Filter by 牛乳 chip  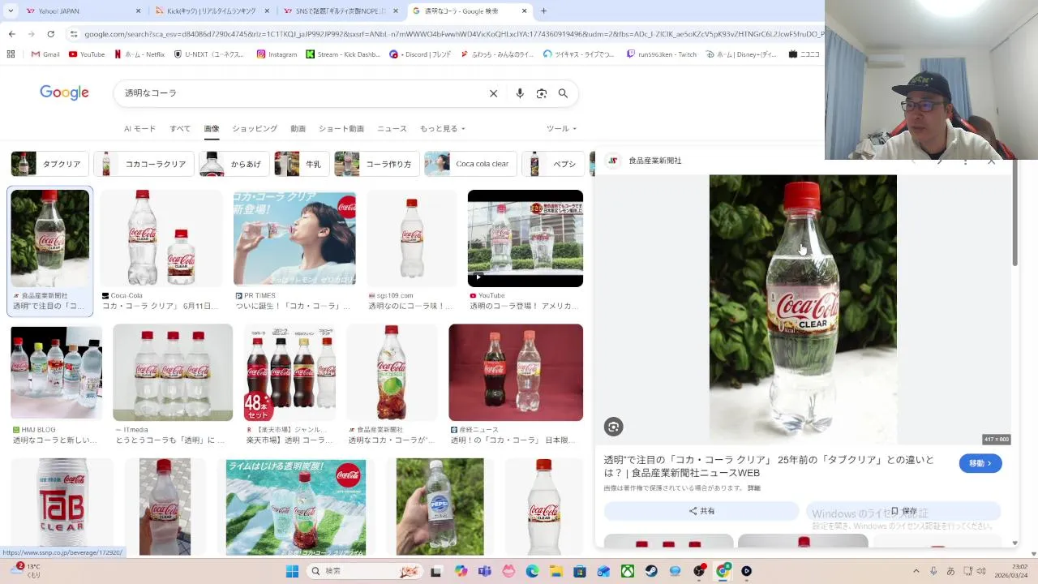(302, 164)
